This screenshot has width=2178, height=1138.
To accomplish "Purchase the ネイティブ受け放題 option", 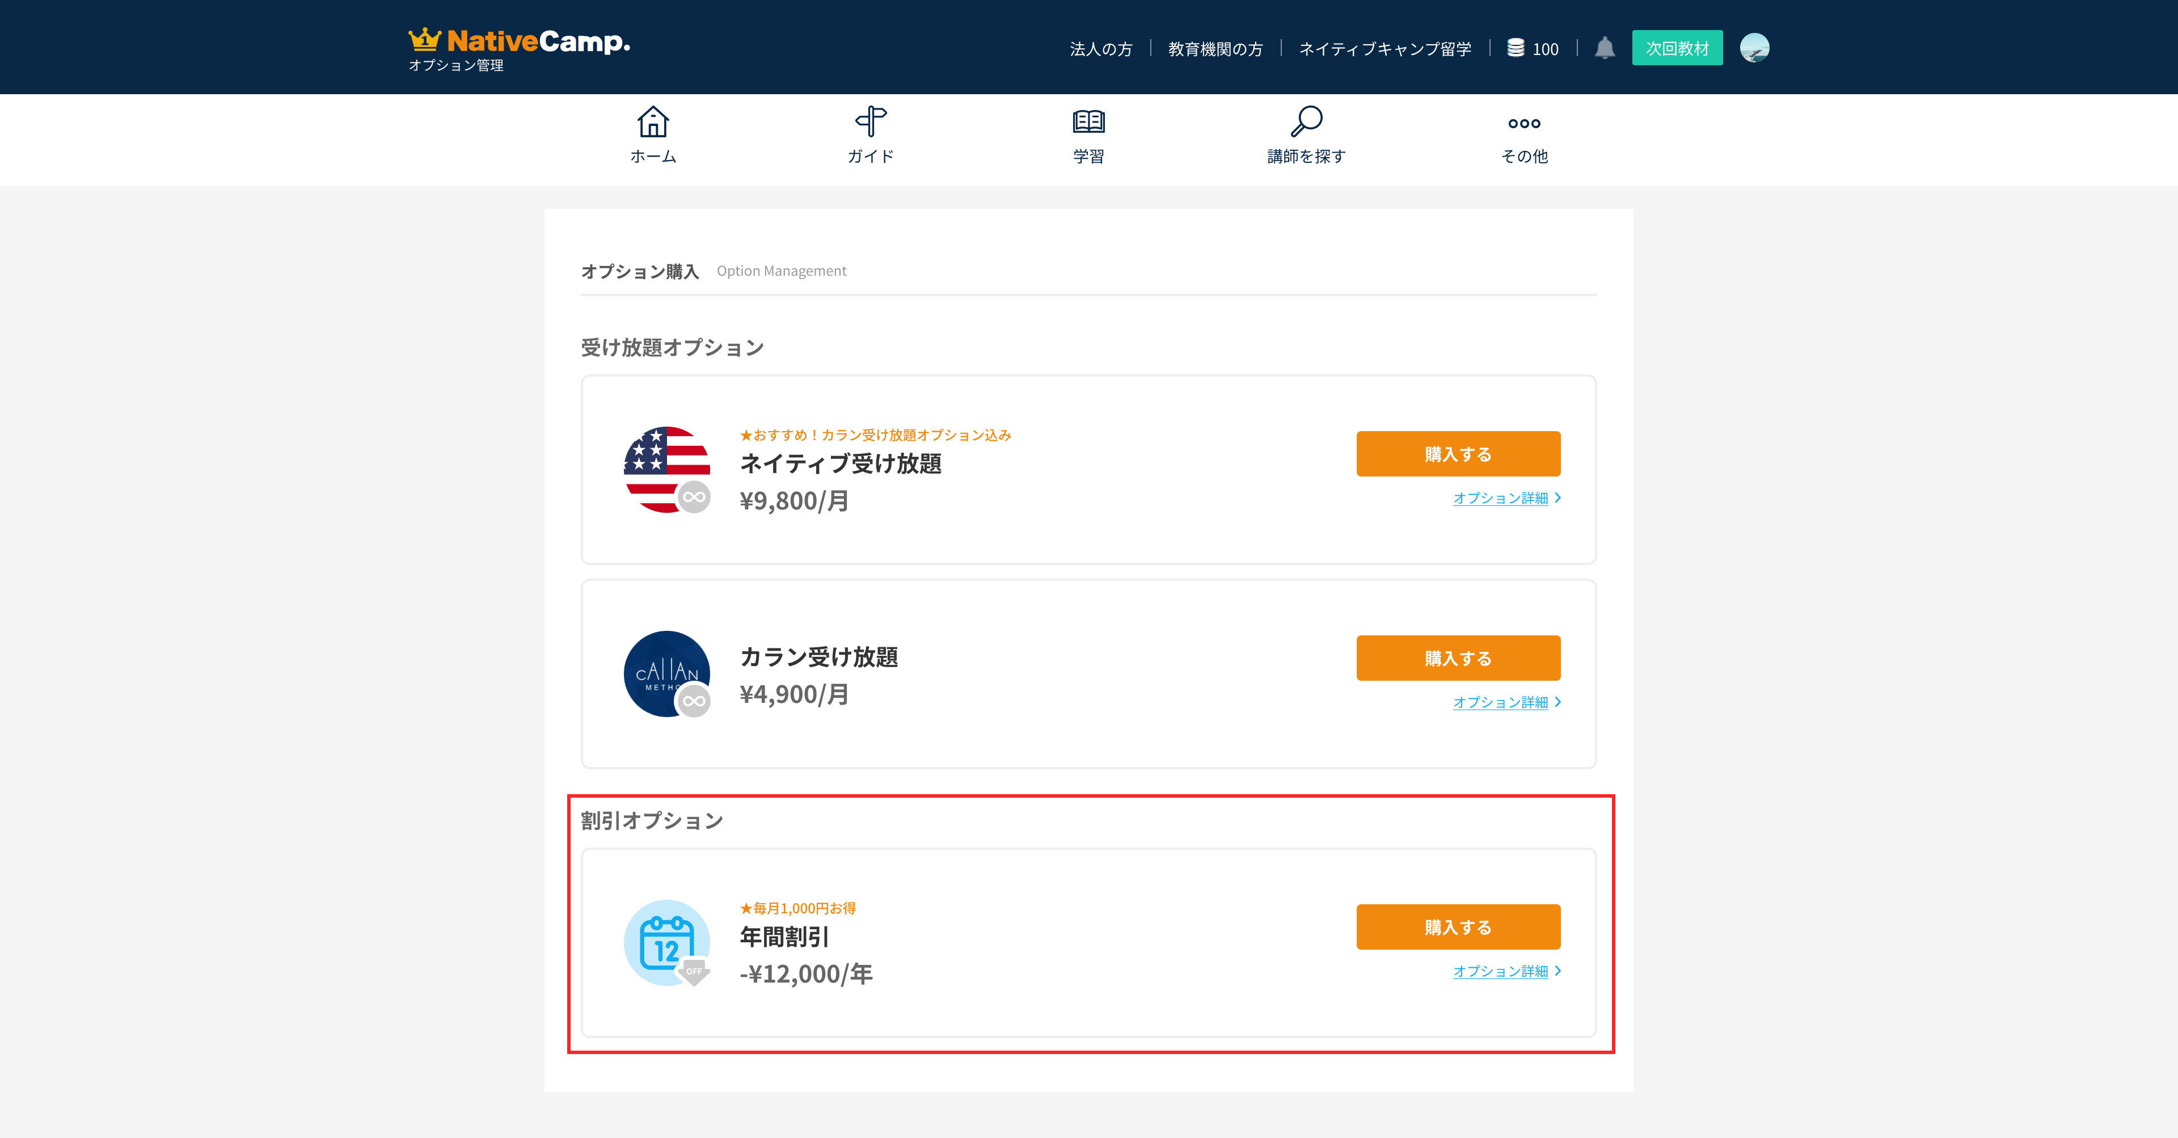I will pyautogui.click(x=1458, y=454).
